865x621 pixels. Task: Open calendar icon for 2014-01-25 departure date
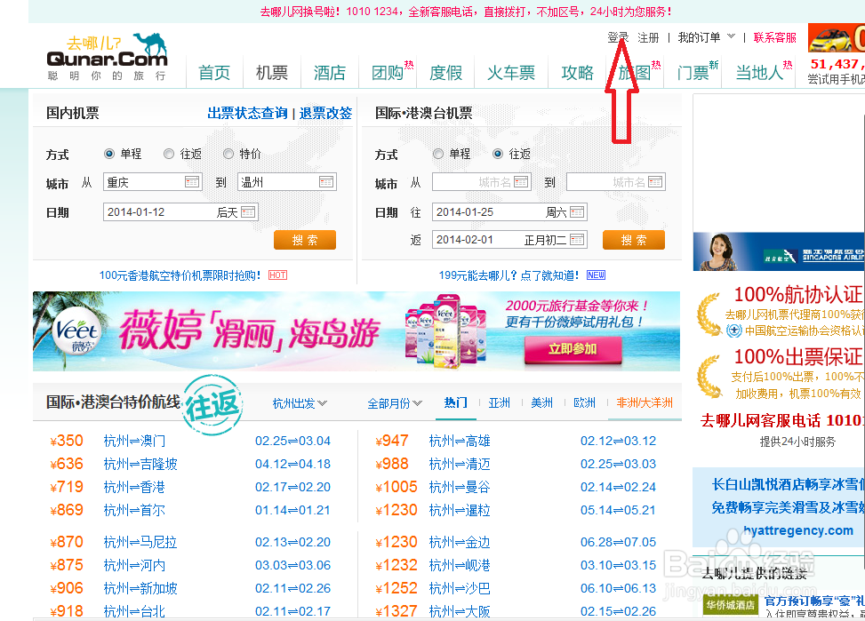577,212
